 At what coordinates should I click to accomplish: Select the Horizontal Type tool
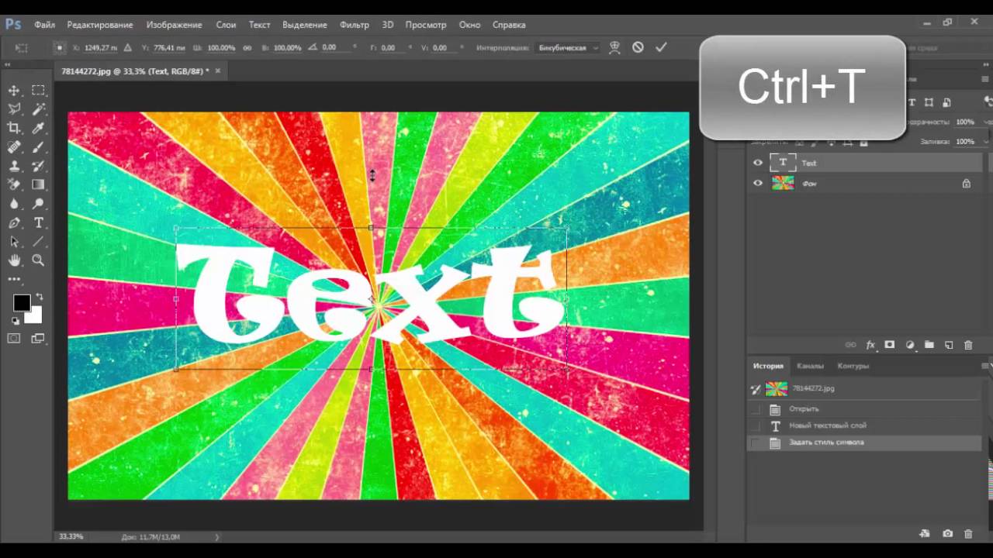38,222
